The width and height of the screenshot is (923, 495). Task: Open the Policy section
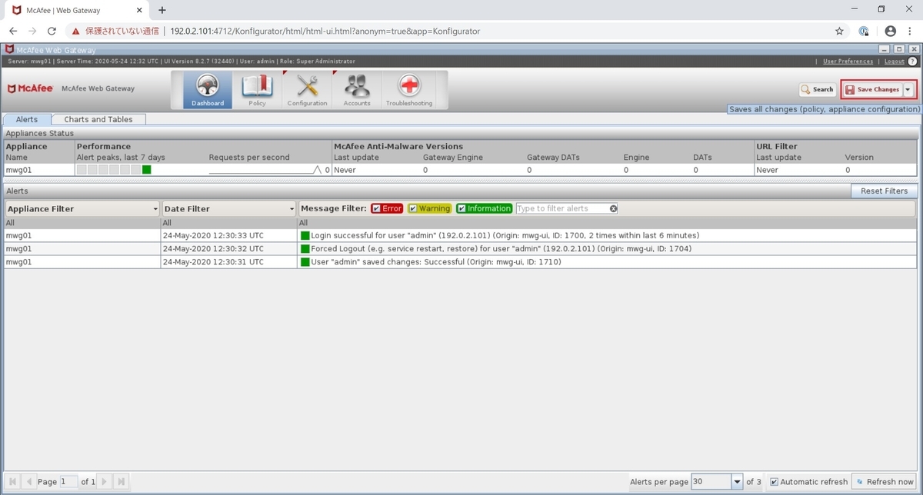257,90
